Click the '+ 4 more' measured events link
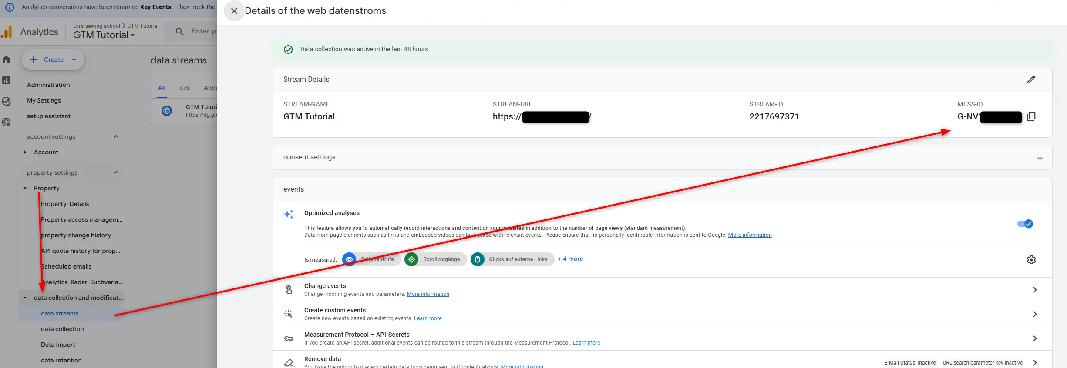 point(570,259)
